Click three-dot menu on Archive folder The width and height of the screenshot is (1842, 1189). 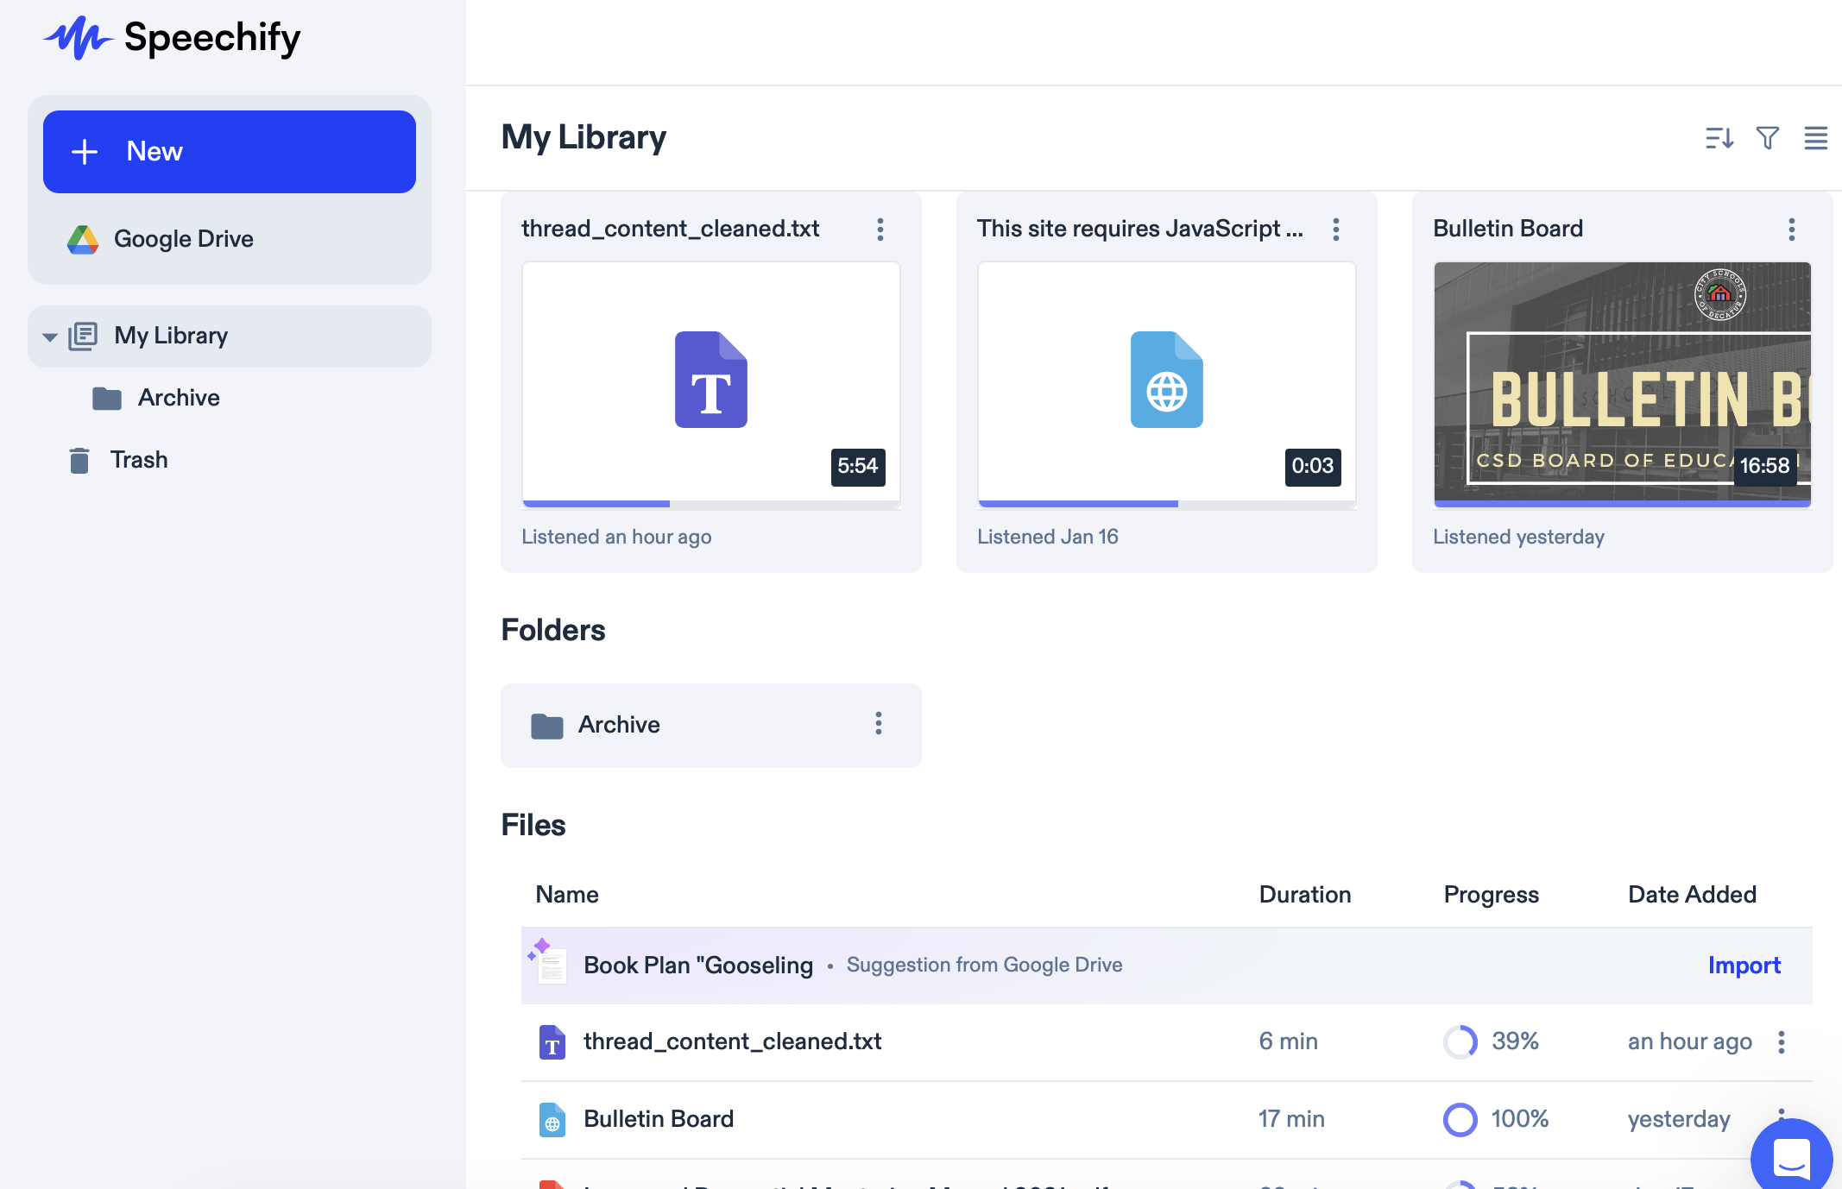(x=880, y=725)
